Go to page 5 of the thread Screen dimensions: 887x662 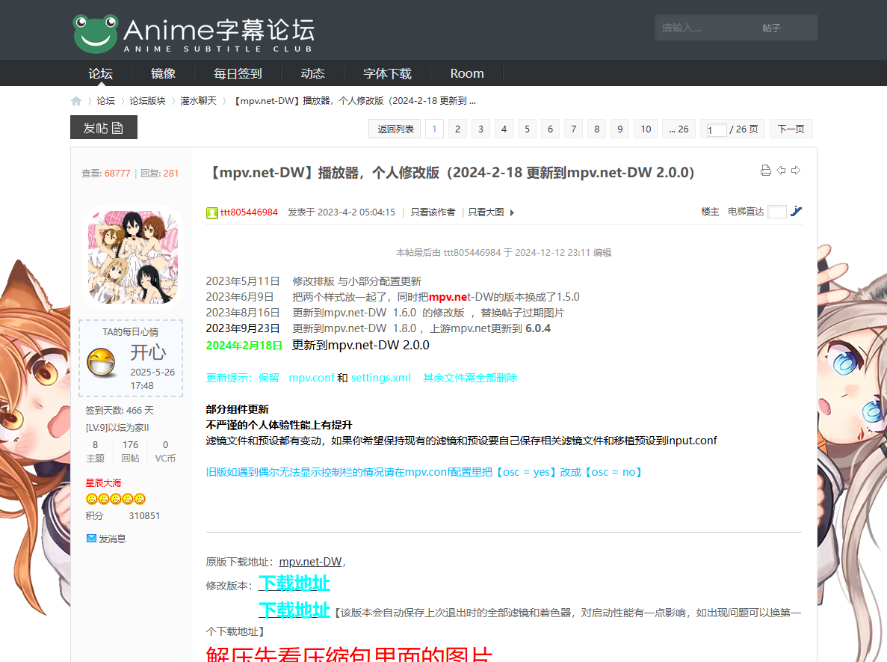tap(527, 129)
